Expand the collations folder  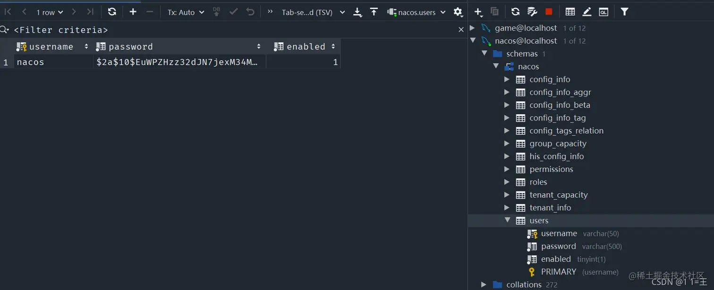(484, 284)
